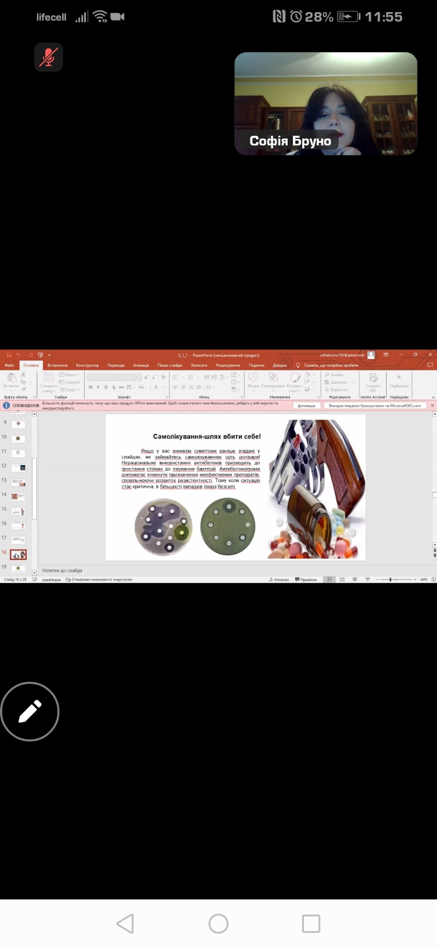Image resolution: width=437 pixels, height=948 pixels.
Task: Open the Вставлення ribbon tab
Action: [x=57, y=365]
